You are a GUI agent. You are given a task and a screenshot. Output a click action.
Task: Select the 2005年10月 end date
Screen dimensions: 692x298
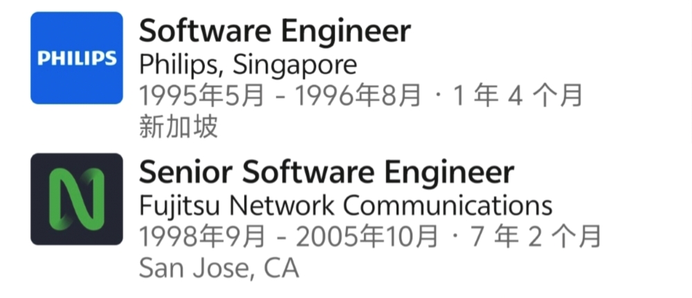[367, 237]
